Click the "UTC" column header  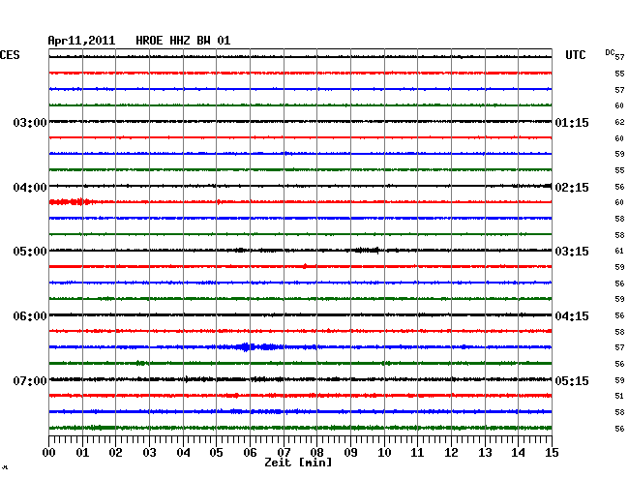575,55
